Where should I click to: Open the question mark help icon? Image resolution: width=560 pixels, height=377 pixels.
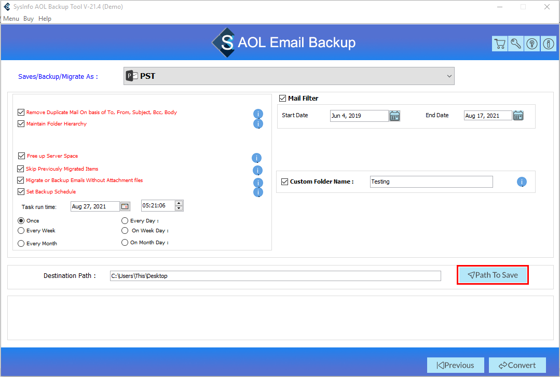(532, 44)
